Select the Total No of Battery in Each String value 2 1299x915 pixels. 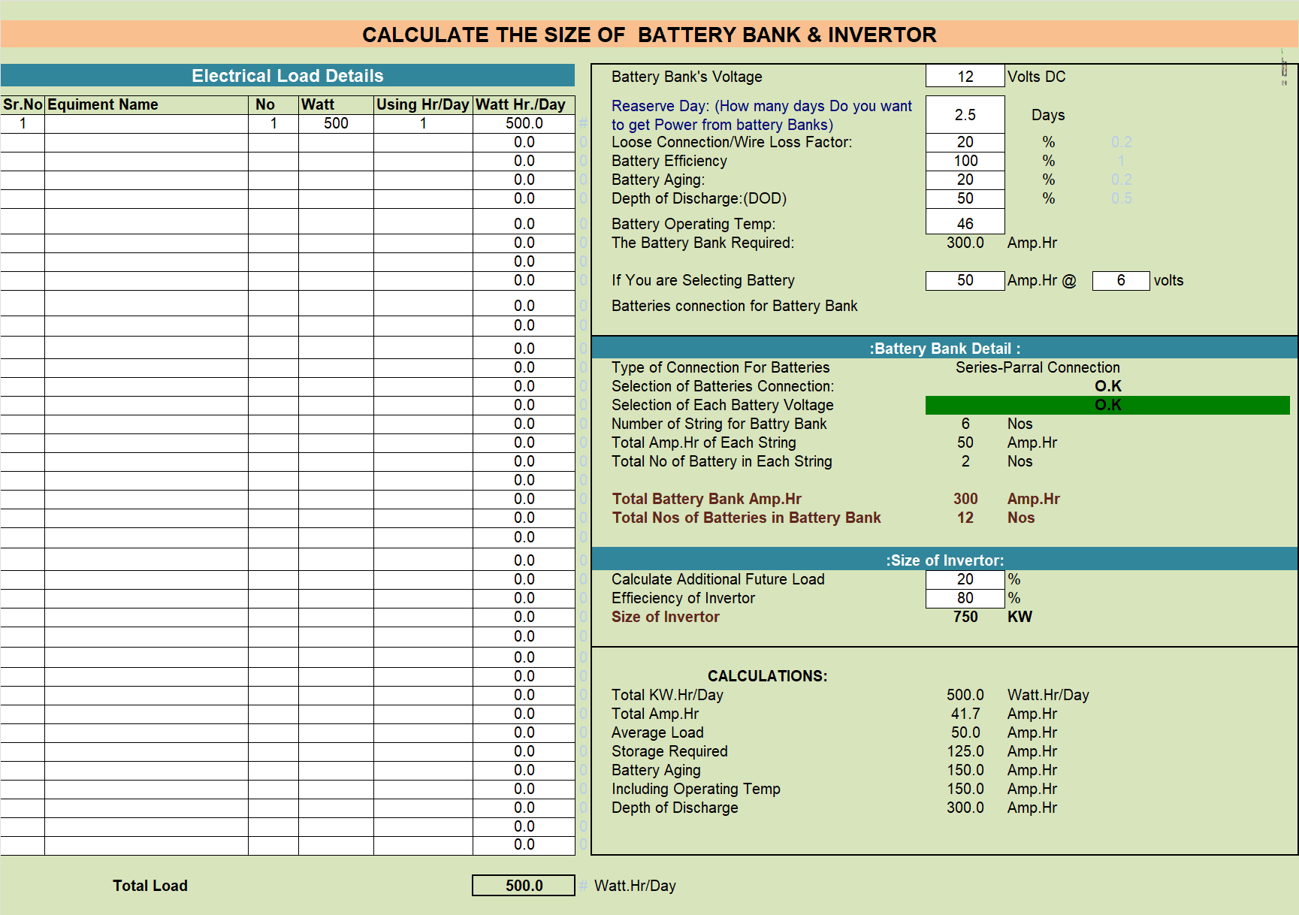tap(965, 462)
